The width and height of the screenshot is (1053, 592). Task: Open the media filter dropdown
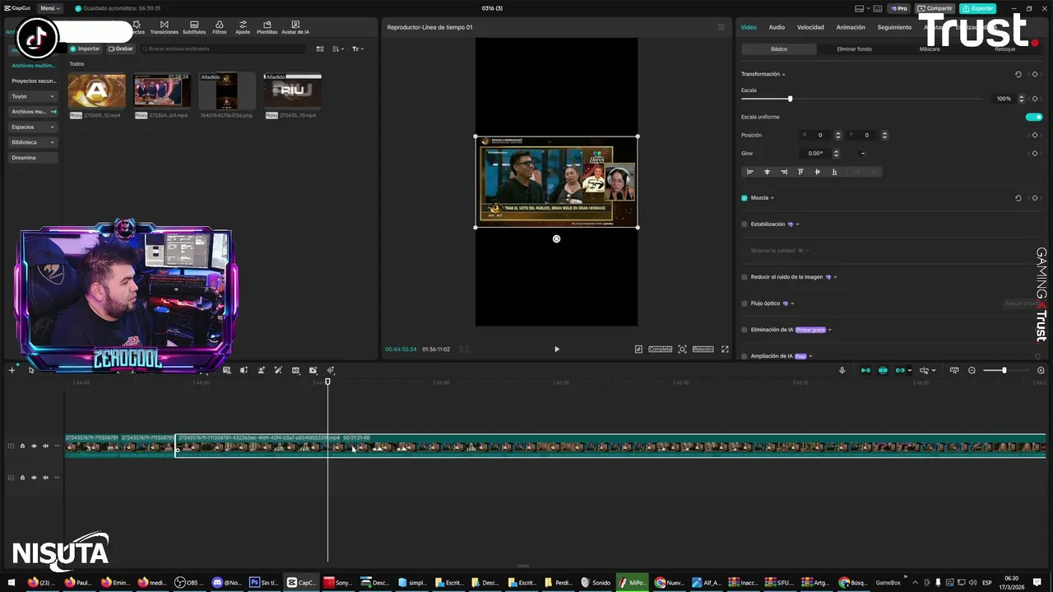356,49
